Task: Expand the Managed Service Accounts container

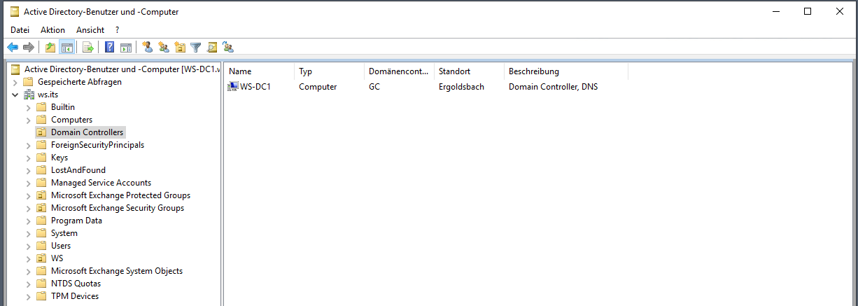Action: (28, 183)
